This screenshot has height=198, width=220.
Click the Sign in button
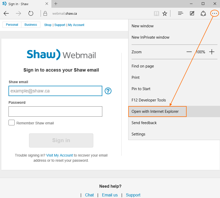click(x=61, y=140)
